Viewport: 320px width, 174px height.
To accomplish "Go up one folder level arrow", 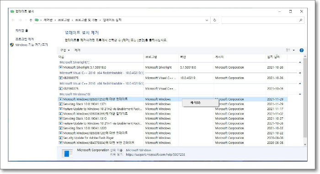I will tap(31, 20).
